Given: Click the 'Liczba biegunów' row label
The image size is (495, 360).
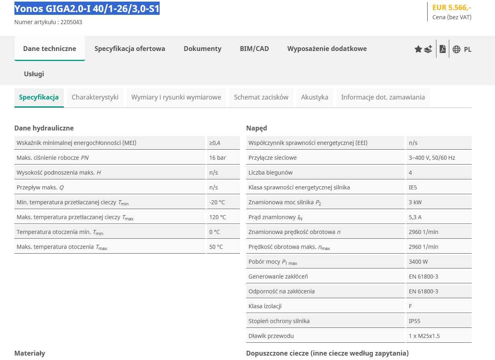Looking at the screenshot, I should 270,173.
